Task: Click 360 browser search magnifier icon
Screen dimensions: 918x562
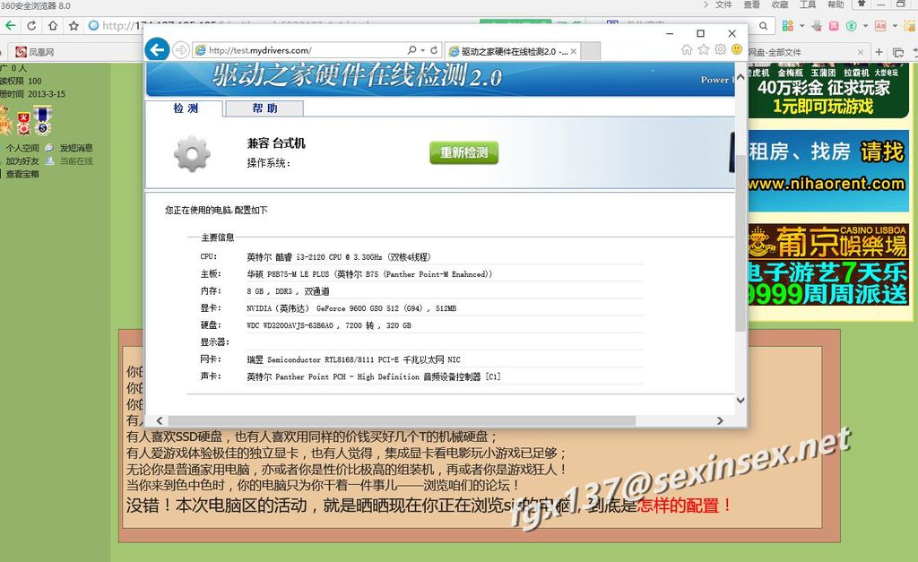Action: click(764, 26)
